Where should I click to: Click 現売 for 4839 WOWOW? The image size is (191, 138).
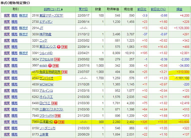14,84
